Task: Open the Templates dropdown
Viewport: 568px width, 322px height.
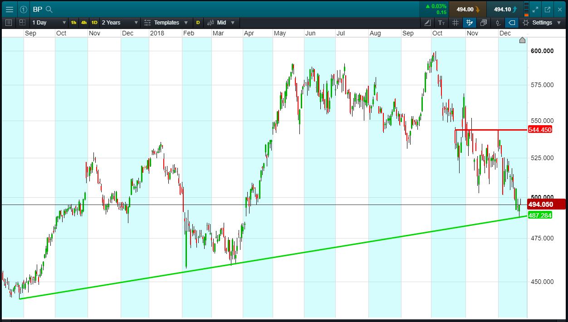Action: tap(166, 22)
